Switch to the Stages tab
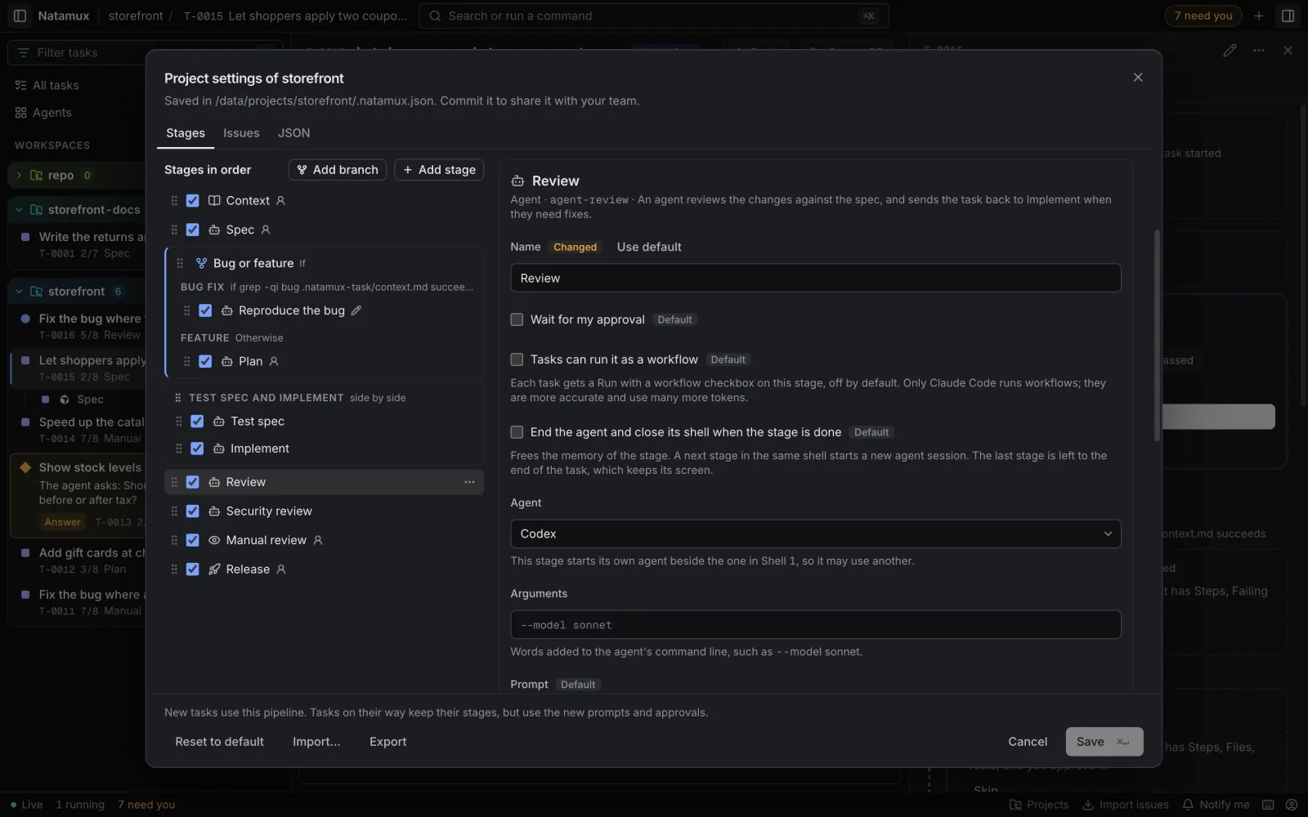Screen dimensions: 1308x817 tap(186, 133)
